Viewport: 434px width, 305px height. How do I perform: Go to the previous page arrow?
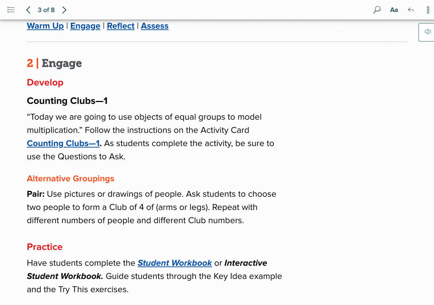coord(28,10)
